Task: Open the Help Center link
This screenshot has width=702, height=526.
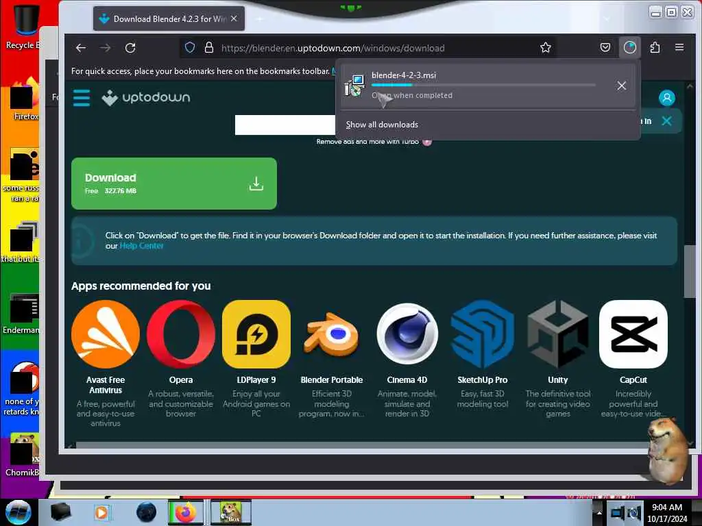Action: coord(141,246)
